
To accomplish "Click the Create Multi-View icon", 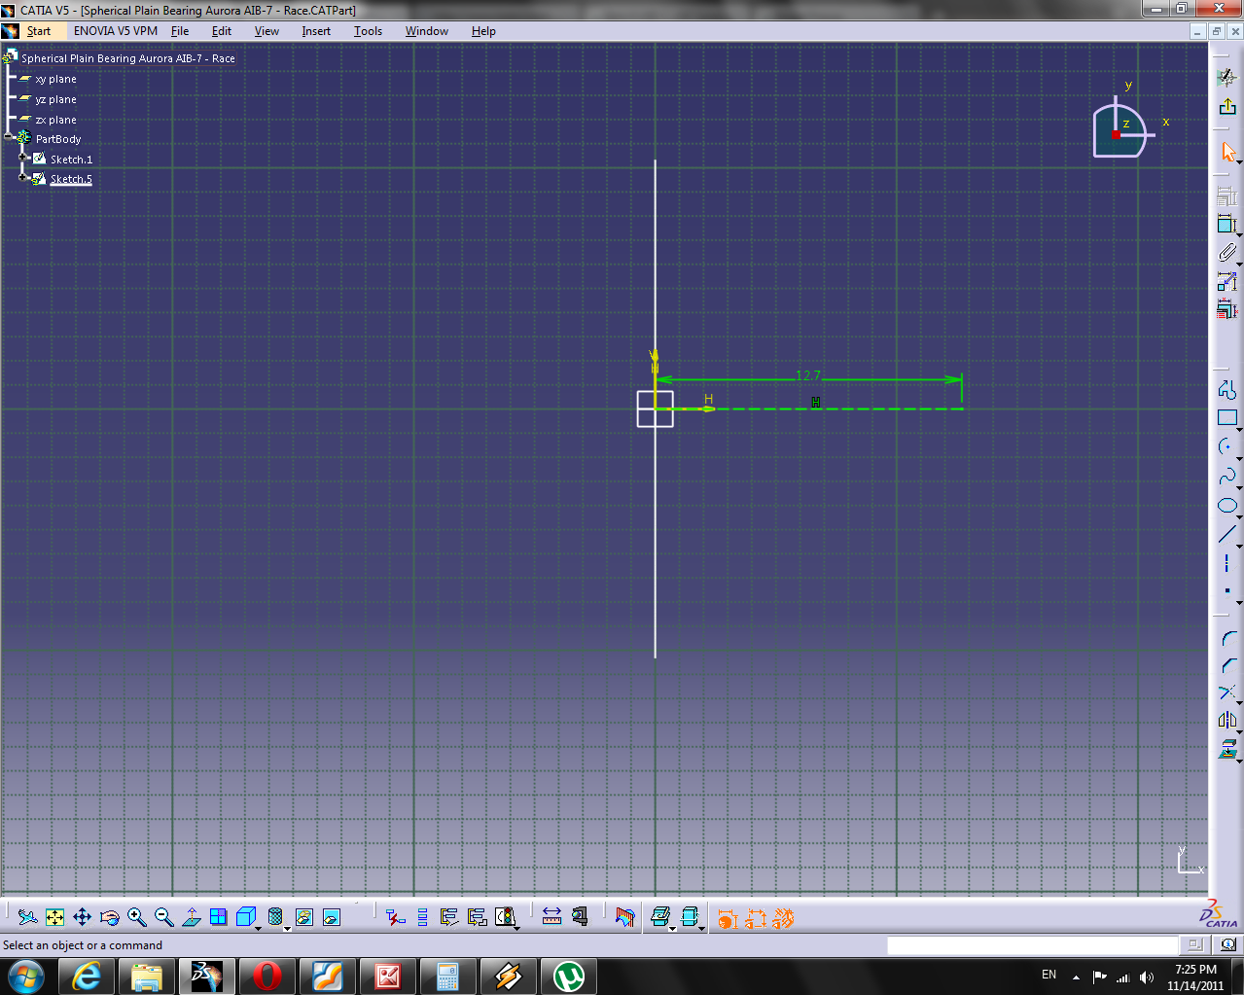I will (218, 917).
